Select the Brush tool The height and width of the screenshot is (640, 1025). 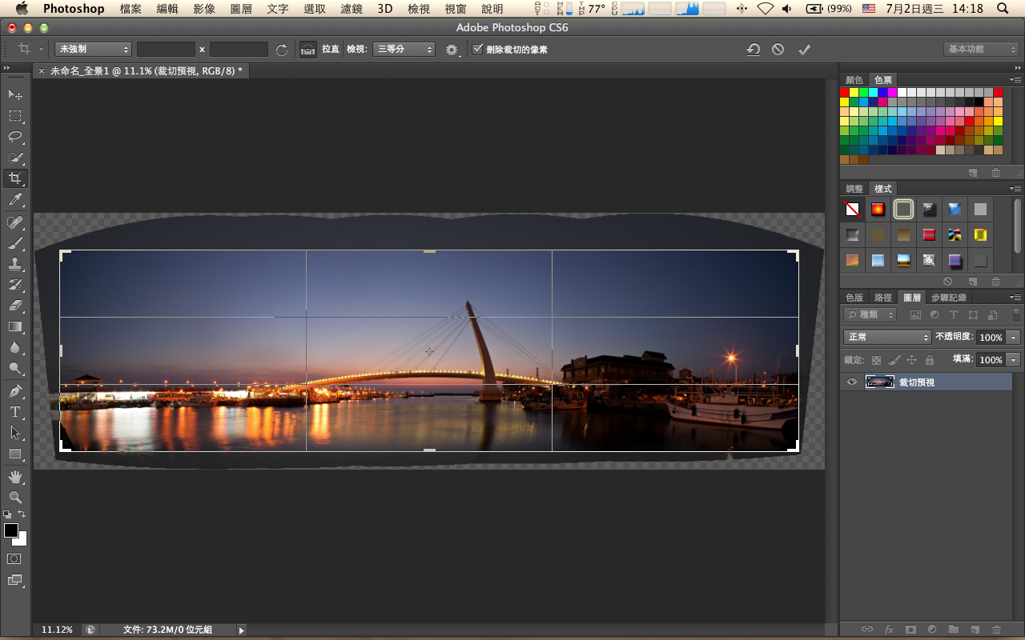15,242
